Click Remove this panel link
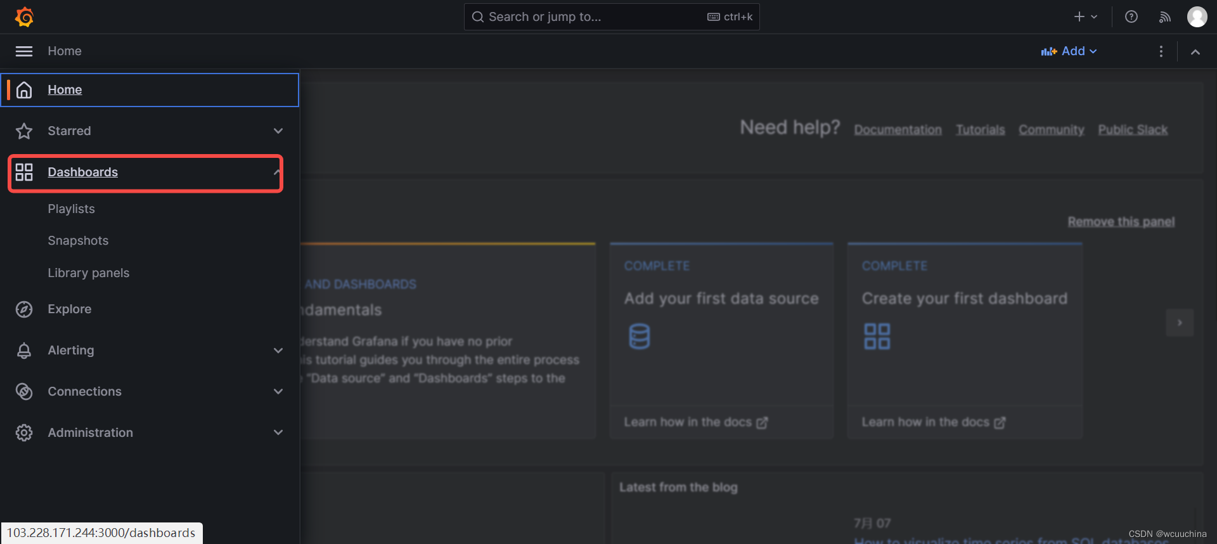Image resolution: width=1217 pixels, height=544 pixels. tap(1121, 222)
